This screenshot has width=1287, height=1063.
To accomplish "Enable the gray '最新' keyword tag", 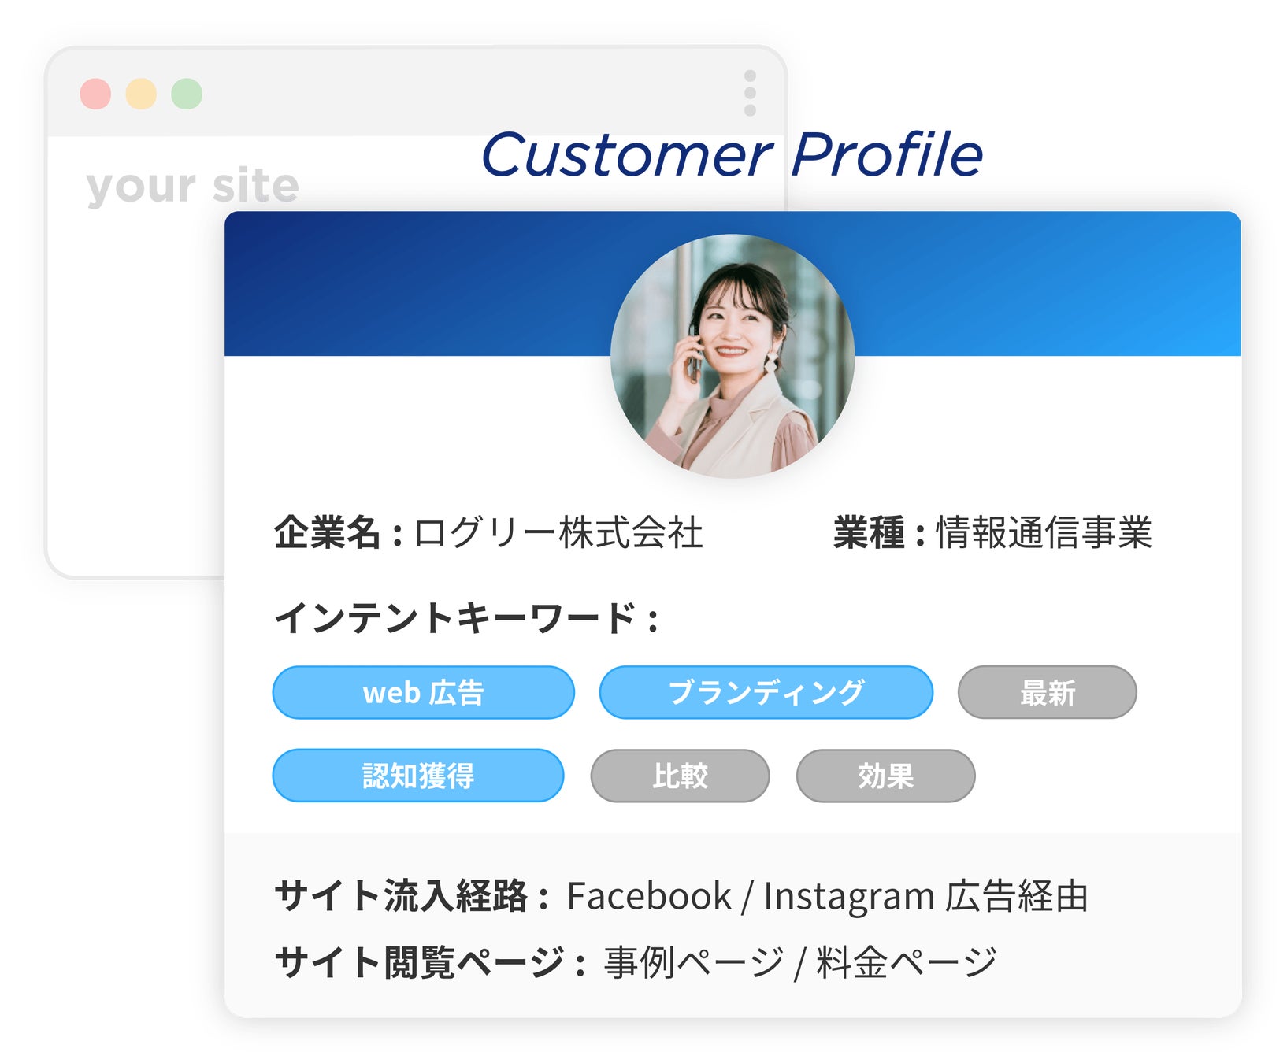I will (x=1047, y=692).
